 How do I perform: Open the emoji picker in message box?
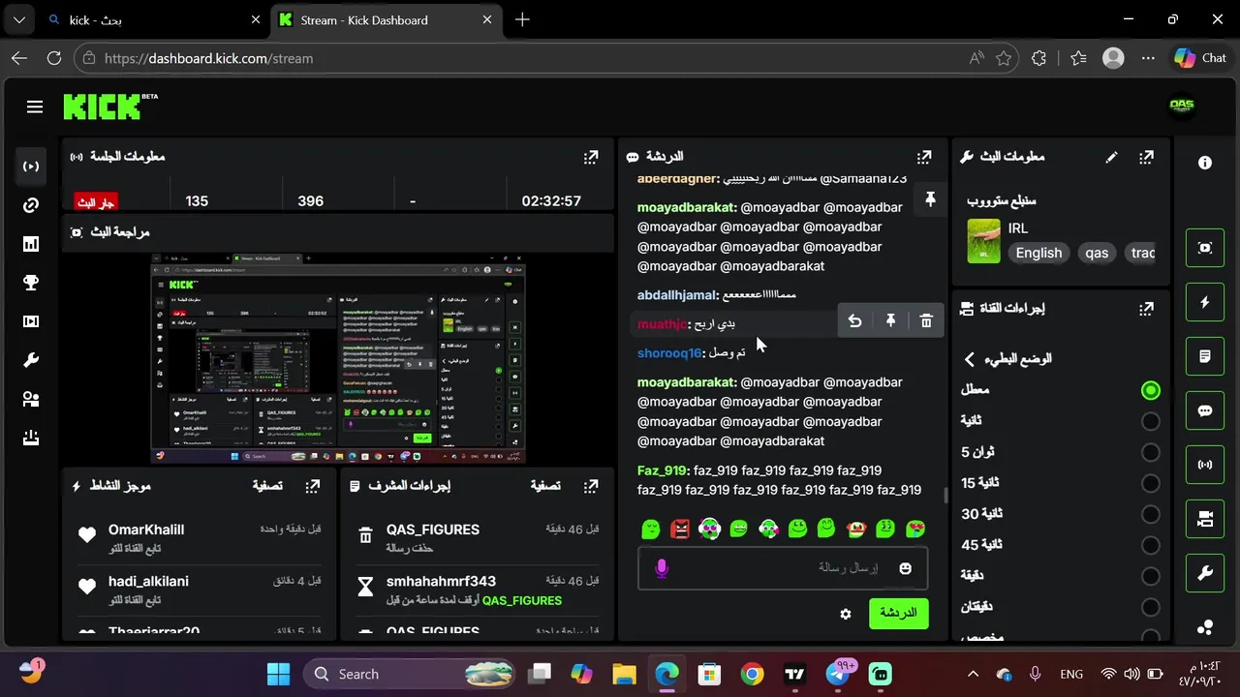point(905,568)
